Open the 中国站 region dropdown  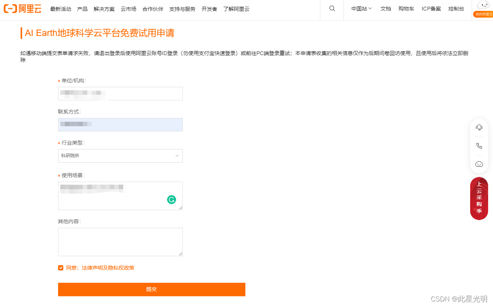[x=362, y=9]
